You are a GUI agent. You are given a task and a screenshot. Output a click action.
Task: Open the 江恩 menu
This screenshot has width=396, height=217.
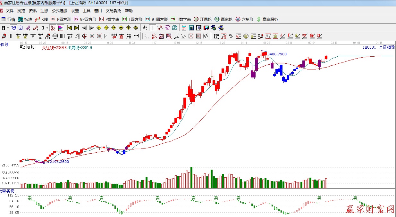pyautogui.click(x=44, y=11)
